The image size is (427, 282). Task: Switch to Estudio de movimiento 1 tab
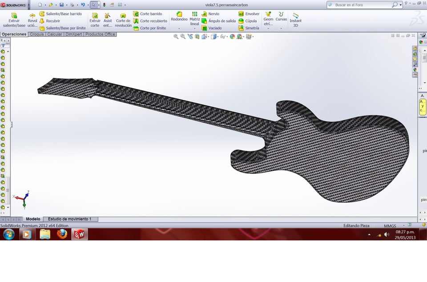[70, 219]
